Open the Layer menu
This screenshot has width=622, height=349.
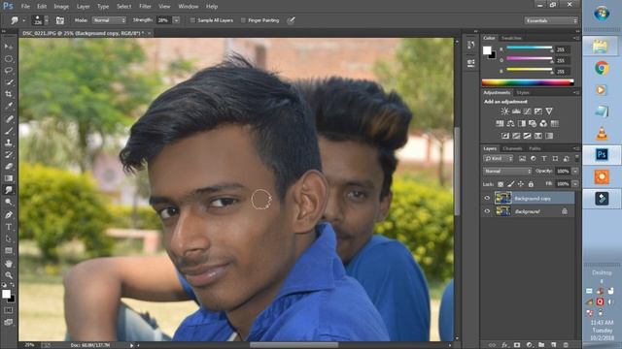coord(83,7)
